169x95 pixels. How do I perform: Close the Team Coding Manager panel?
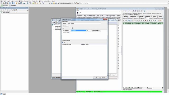click(x=27, y=8)
